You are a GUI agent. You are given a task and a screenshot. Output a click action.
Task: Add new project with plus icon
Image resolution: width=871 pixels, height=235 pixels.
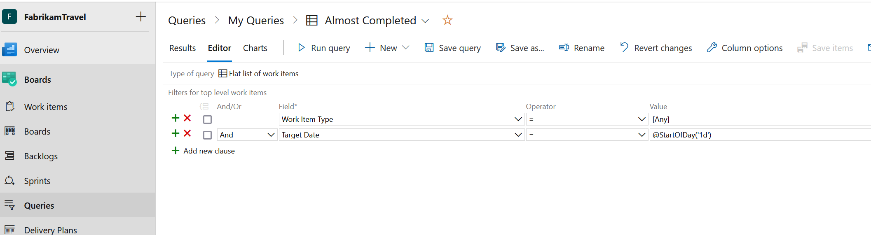click(x=140, y=16)
